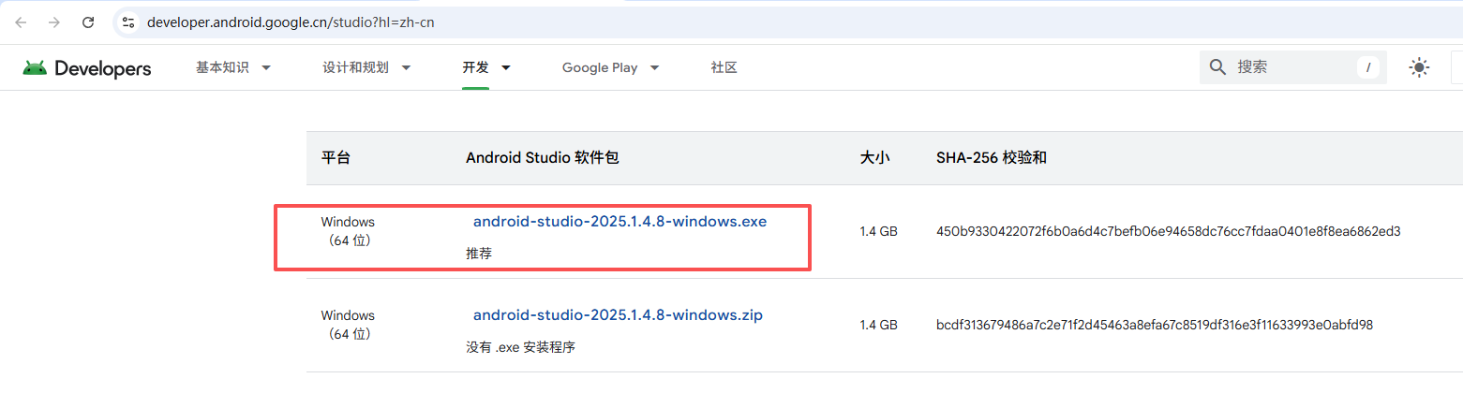This screenshot has width=1463, height=393.
Task: Toggle the light/dark theme sun icon
Action: [x=1420, y=67]
